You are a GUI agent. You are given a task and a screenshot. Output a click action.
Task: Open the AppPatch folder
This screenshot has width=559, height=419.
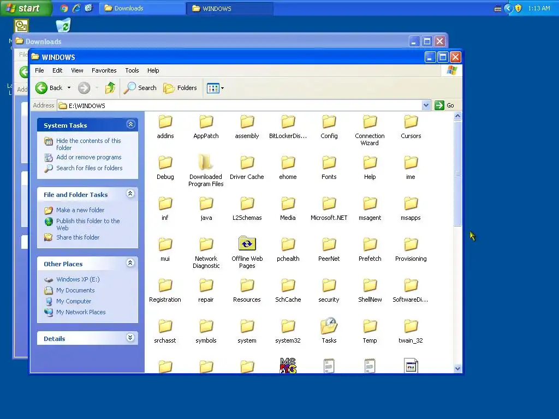tap(206, 127)
